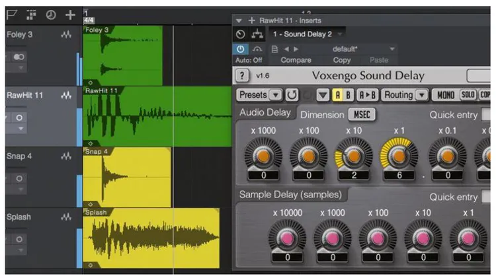This screenshot has width=496, height=278.
Task: Go to the next preset arrow
Action: (x=296, y=49)
